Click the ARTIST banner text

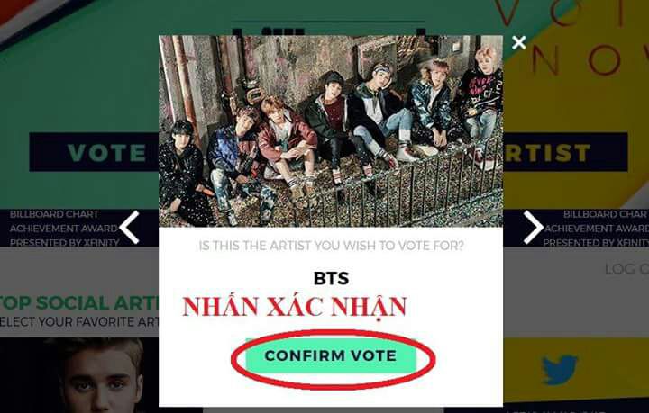(547, 153)
